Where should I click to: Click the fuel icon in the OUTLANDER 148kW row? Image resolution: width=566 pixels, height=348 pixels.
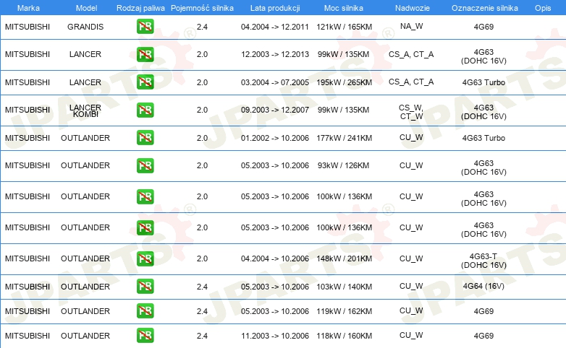145,258
